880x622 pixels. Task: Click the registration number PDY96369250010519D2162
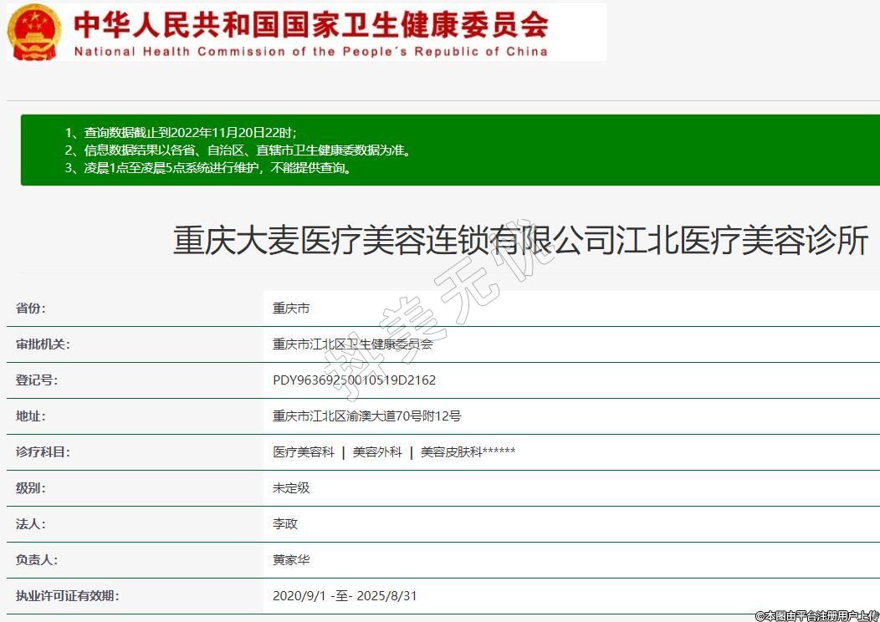click(x=354, y=380)
